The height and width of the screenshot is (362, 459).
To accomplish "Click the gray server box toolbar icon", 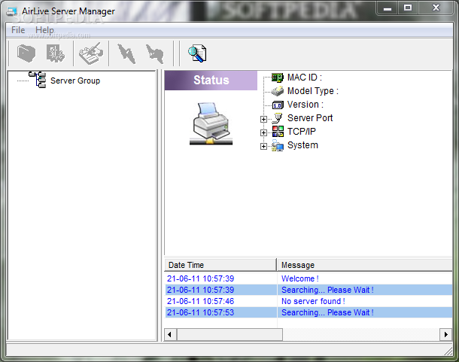I will pyautogui.click(x=26, y=53).
